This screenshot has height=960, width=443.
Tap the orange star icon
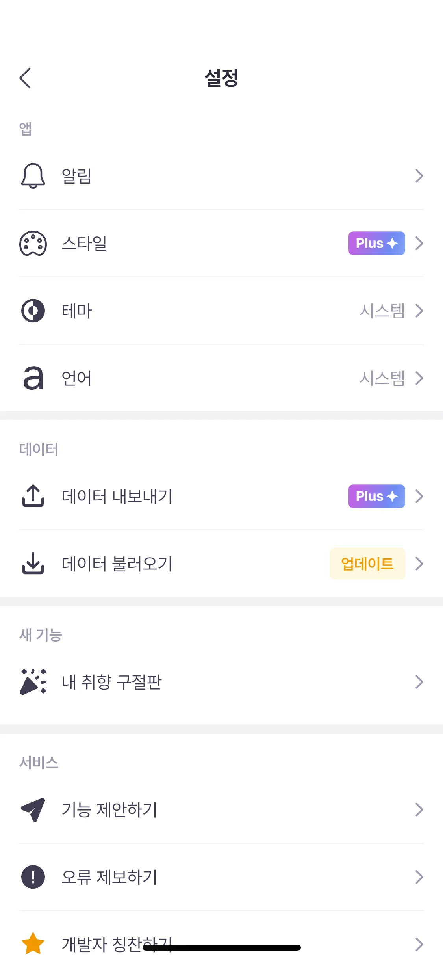[x=33, y=943]
